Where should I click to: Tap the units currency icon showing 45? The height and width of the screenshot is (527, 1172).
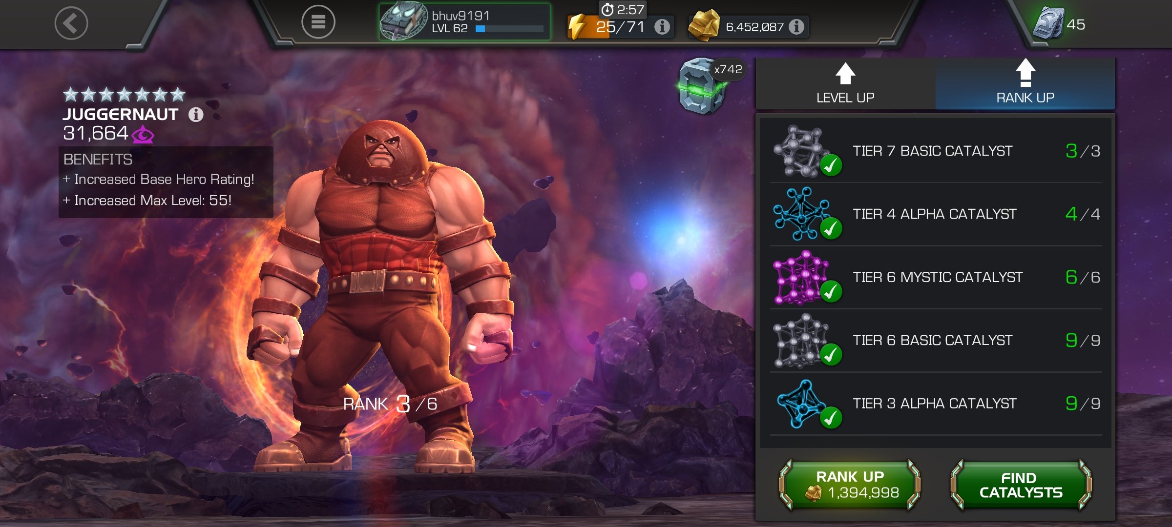[1048, 23]
